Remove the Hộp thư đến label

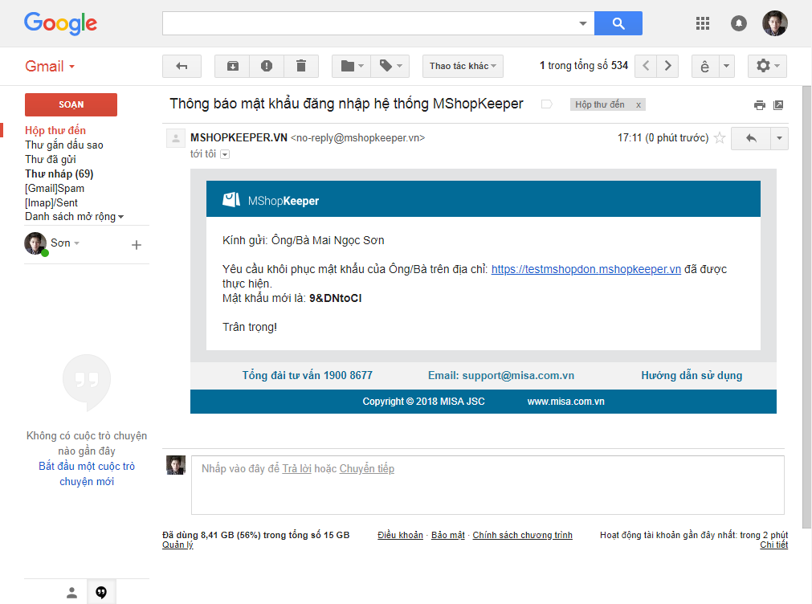click(x=639, y=104)
